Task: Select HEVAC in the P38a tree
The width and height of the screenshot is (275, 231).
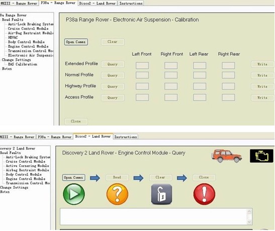Action: click(13, 38)
